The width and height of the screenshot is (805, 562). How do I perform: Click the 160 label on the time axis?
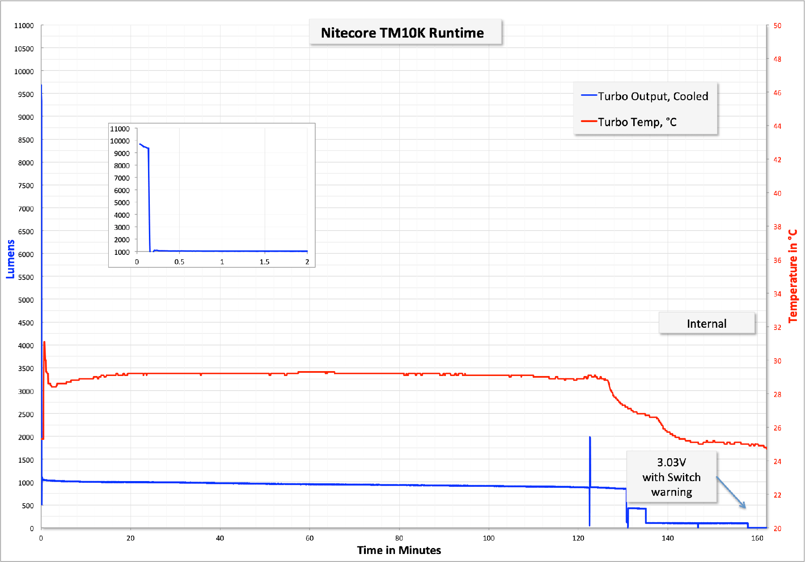pyautogui.click(x=757, y=538)
